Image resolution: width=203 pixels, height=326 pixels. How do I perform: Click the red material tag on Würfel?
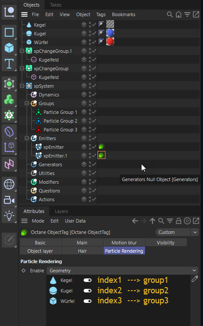(110, 41)
